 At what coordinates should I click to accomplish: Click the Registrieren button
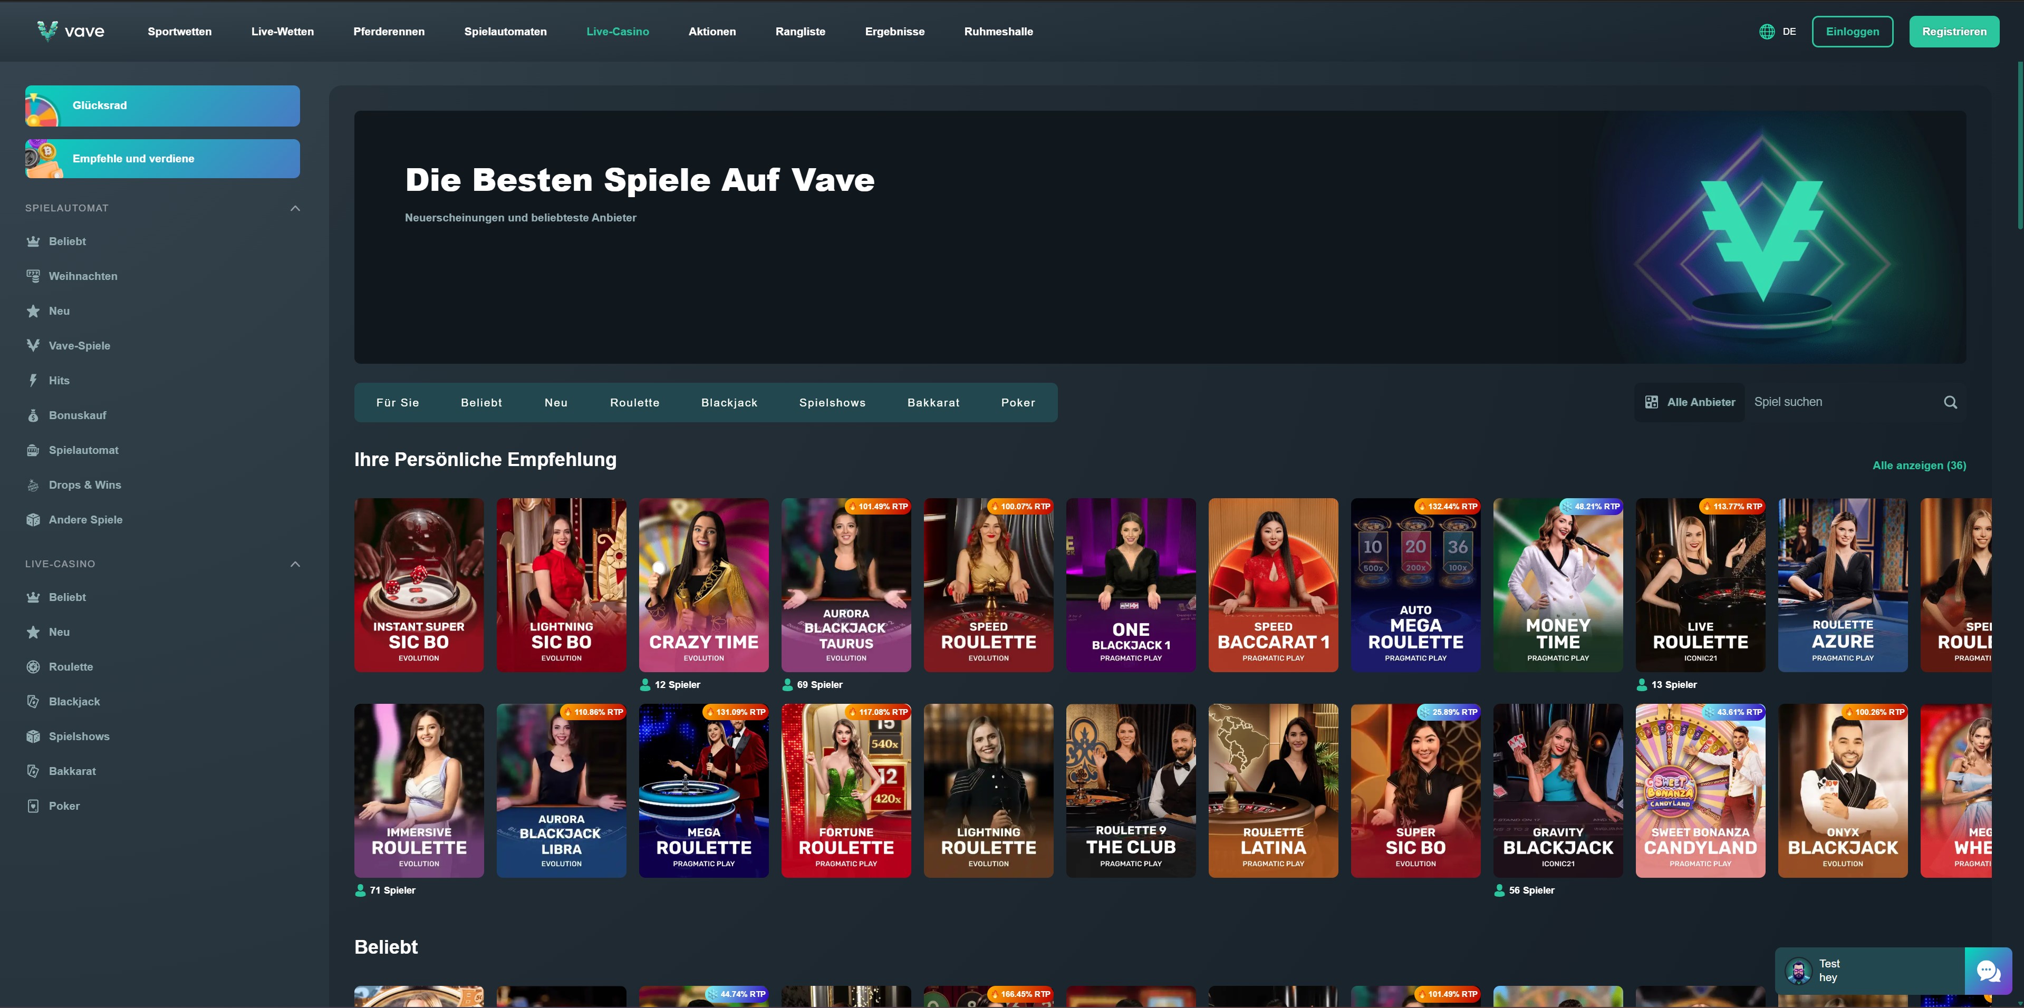pyautogui.click(x=1954, y=32)
